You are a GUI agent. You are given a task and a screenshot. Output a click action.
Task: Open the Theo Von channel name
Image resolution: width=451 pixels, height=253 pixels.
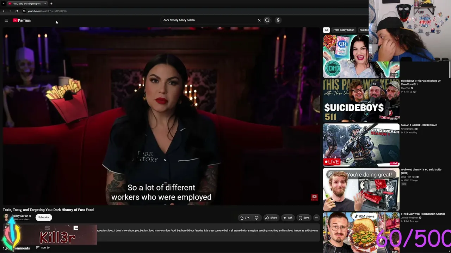click(x=406, y=88)
